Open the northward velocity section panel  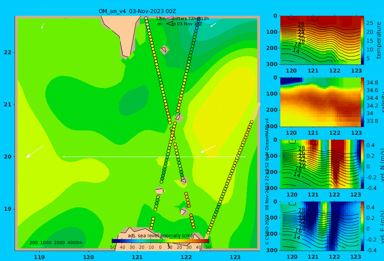click(320, 164)
